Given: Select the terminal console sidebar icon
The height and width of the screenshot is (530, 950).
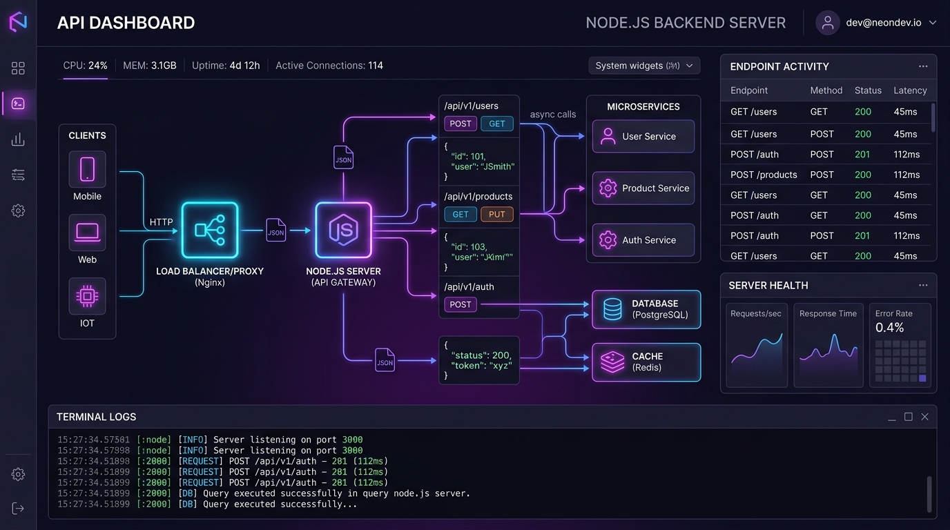Looking at the screenshot, I should [18, 104].
